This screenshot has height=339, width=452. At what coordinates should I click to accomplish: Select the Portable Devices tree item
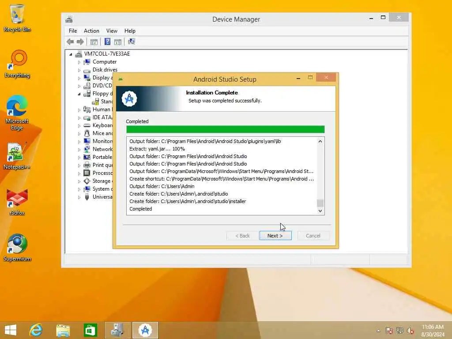[x=102, y=157]
